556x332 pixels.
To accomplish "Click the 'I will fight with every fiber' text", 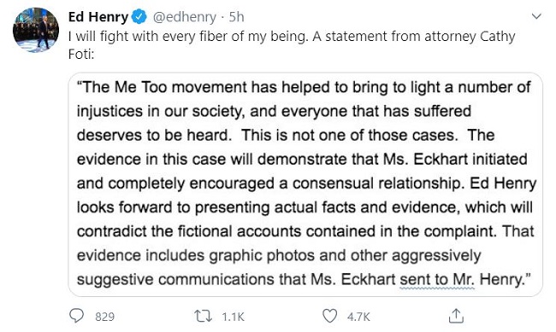I will click(149, 37).
